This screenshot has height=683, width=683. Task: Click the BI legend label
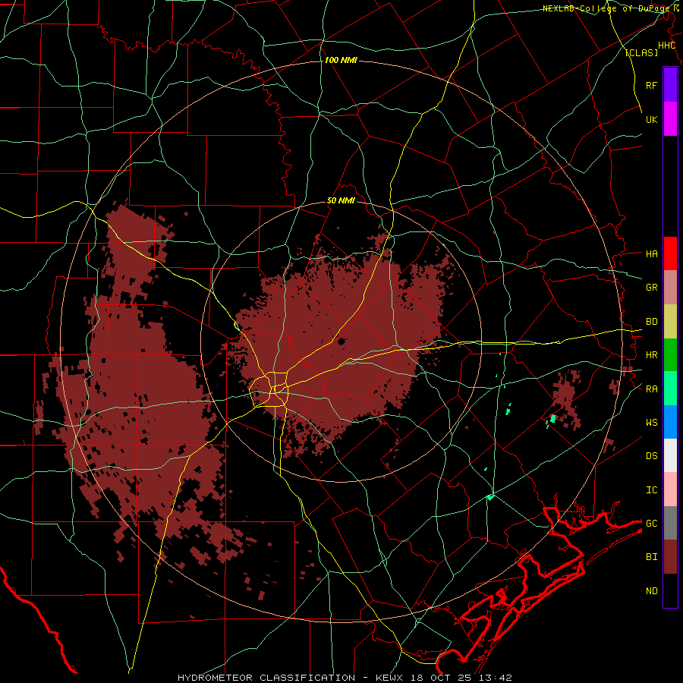click(x=651, y=557)
